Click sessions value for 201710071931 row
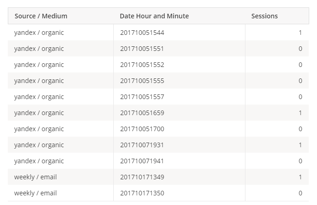Screen dimensions: 317x205 (300, 145)
